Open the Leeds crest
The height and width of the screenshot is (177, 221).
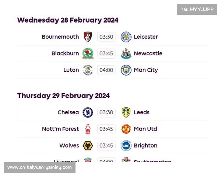point(126,112)
